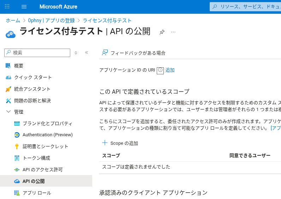Click 承認済みのクライアント アプリケーション heading

coord(154,193)
